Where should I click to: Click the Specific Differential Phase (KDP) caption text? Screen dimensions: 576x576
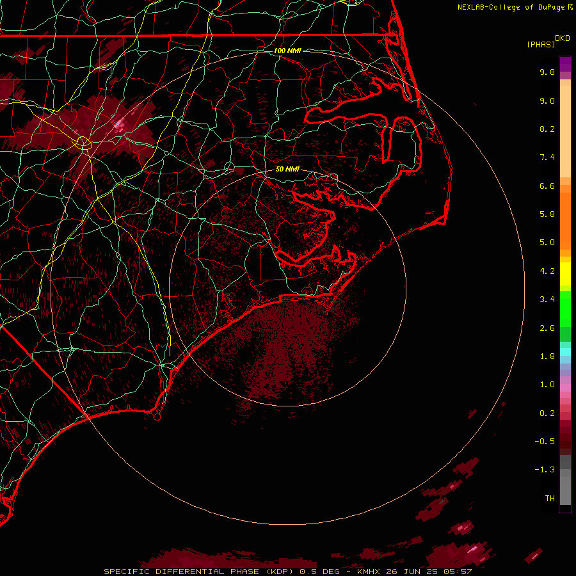coord(198,572)
